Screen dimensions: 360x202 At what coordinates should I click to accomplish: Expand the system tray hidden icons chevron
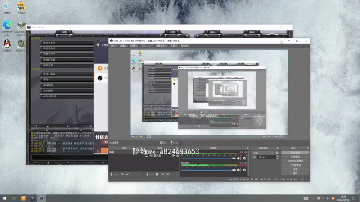click(x=314, y=198)
